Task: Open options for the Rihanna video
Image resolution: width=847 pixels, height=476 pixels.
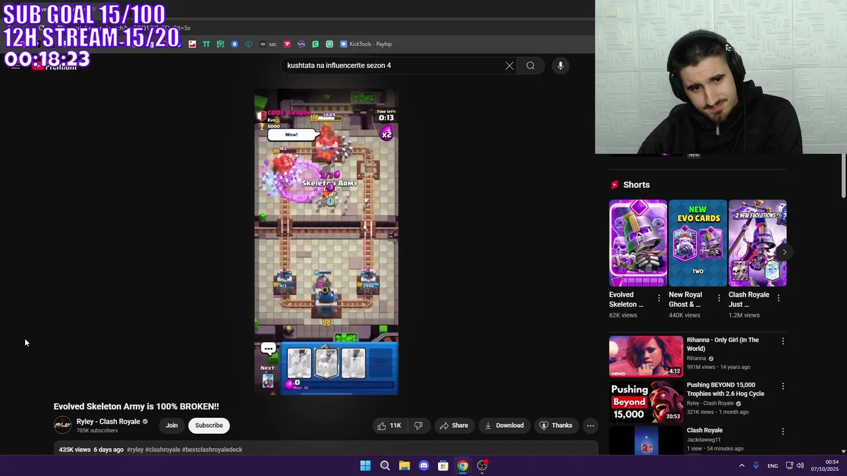Action: tap(783, 341)
